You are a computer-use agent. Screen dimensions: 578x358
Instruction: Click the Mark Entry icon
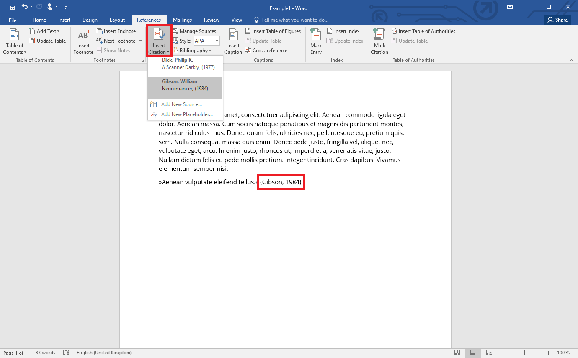point(316,42)
